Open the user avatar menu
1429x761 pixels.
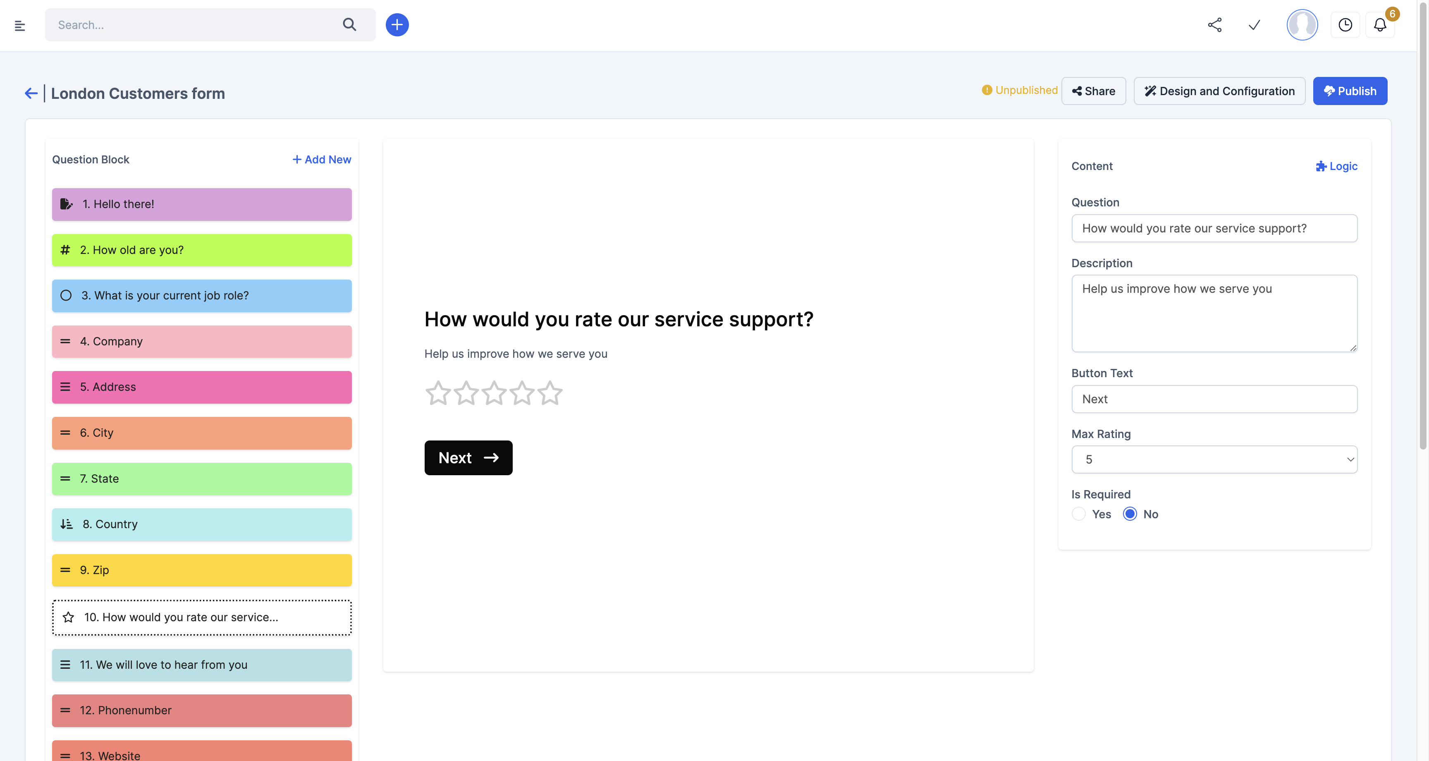pyautogui.click(x=1301, y=25)
